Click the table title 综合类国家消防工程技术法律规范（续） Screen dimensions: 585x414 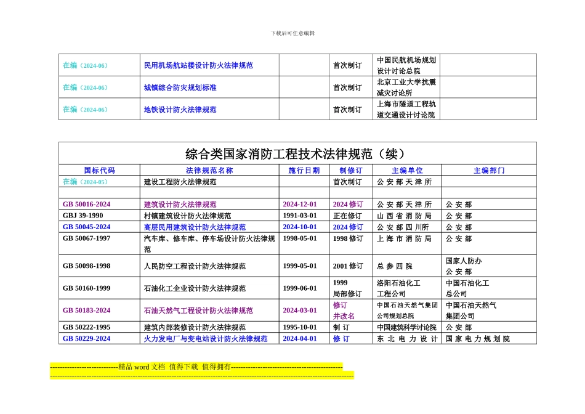(297, 153)
